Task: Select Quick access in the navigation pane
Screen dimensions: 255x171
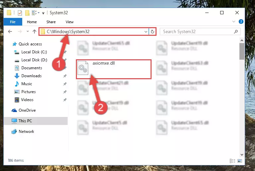Action: pos(30,44)
